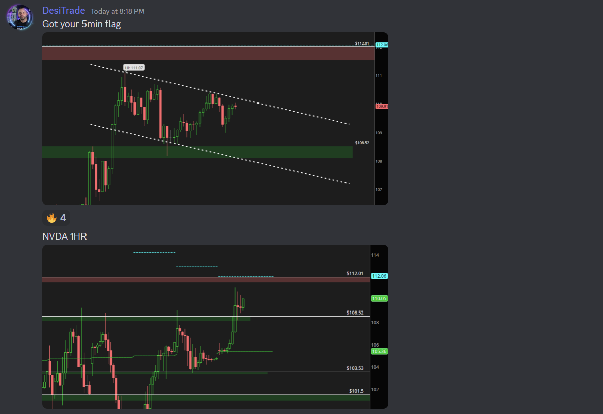
Task: Select the green 110.05 price label
Action: click(379, 298)
